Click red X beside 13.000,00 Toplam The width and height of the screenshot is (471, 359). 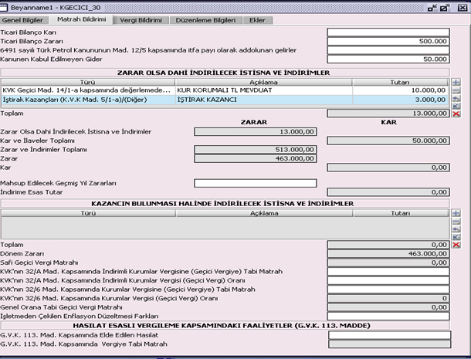tap(456, 113)
